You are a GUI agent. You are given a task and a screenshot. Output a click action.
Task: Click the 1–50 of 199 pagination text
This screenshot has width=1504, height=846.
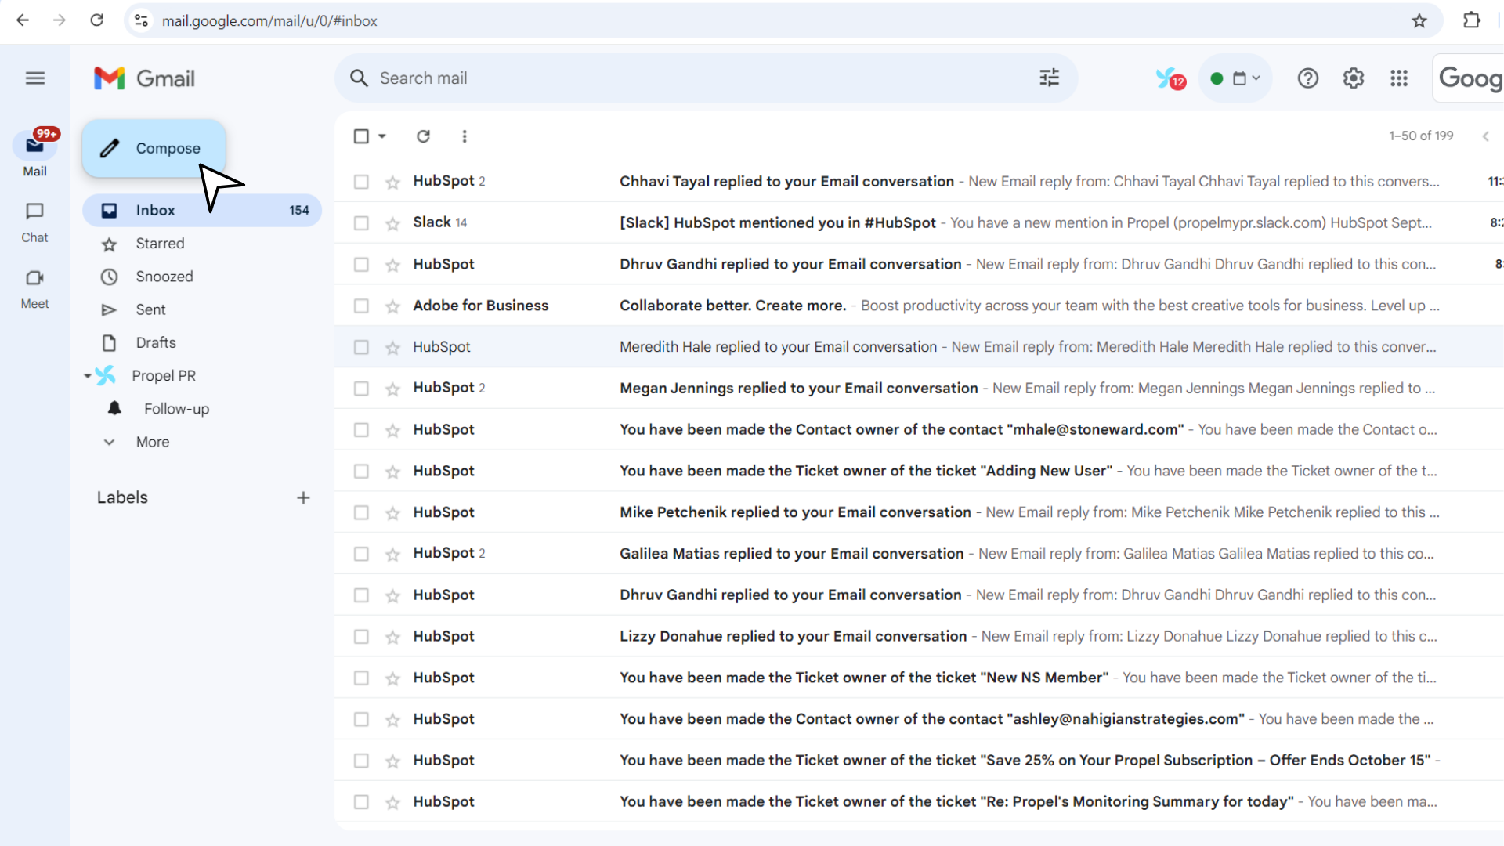click(x=1421, y=136)
